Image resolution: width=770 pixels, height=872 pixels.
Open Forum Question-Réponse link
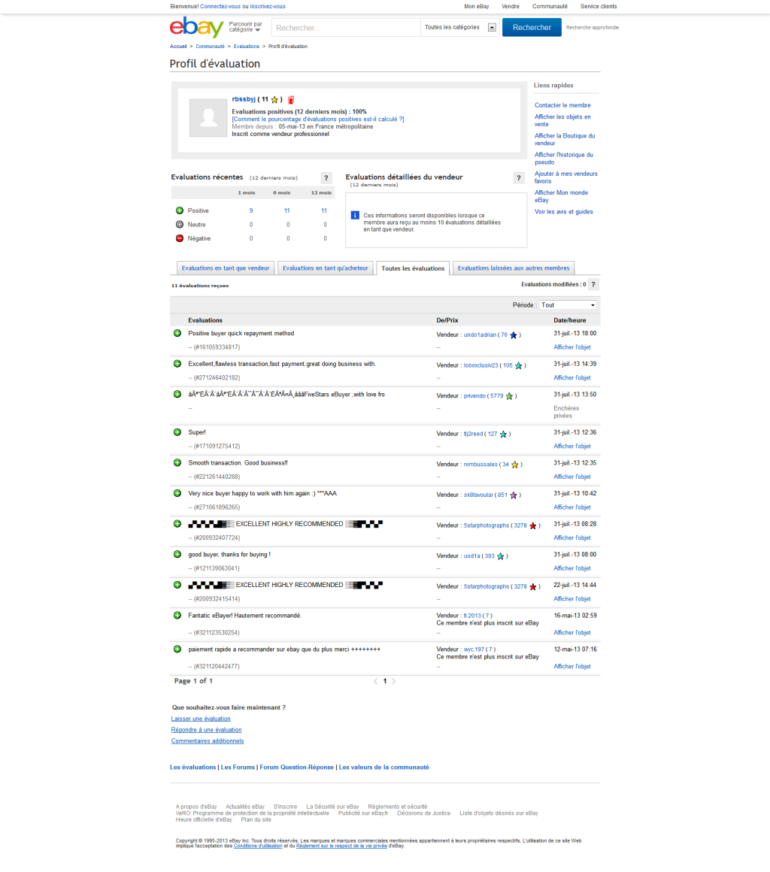click(x=296, y=768)
